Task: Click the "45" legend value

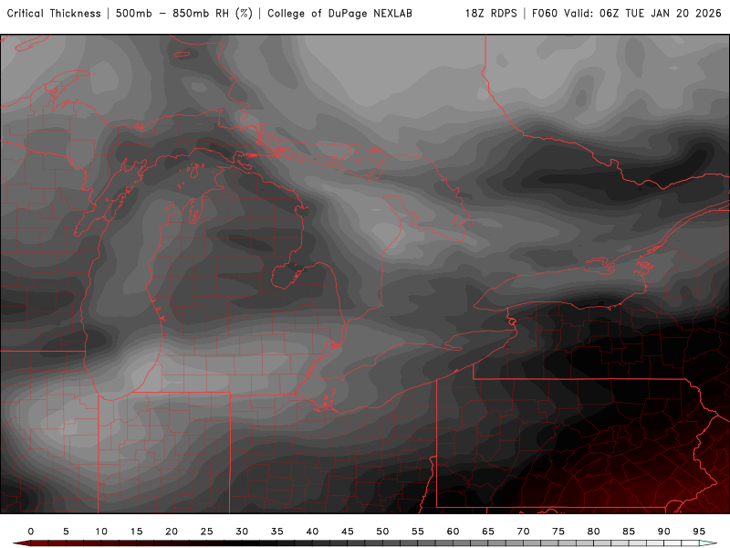Action: tap(348, 532)
